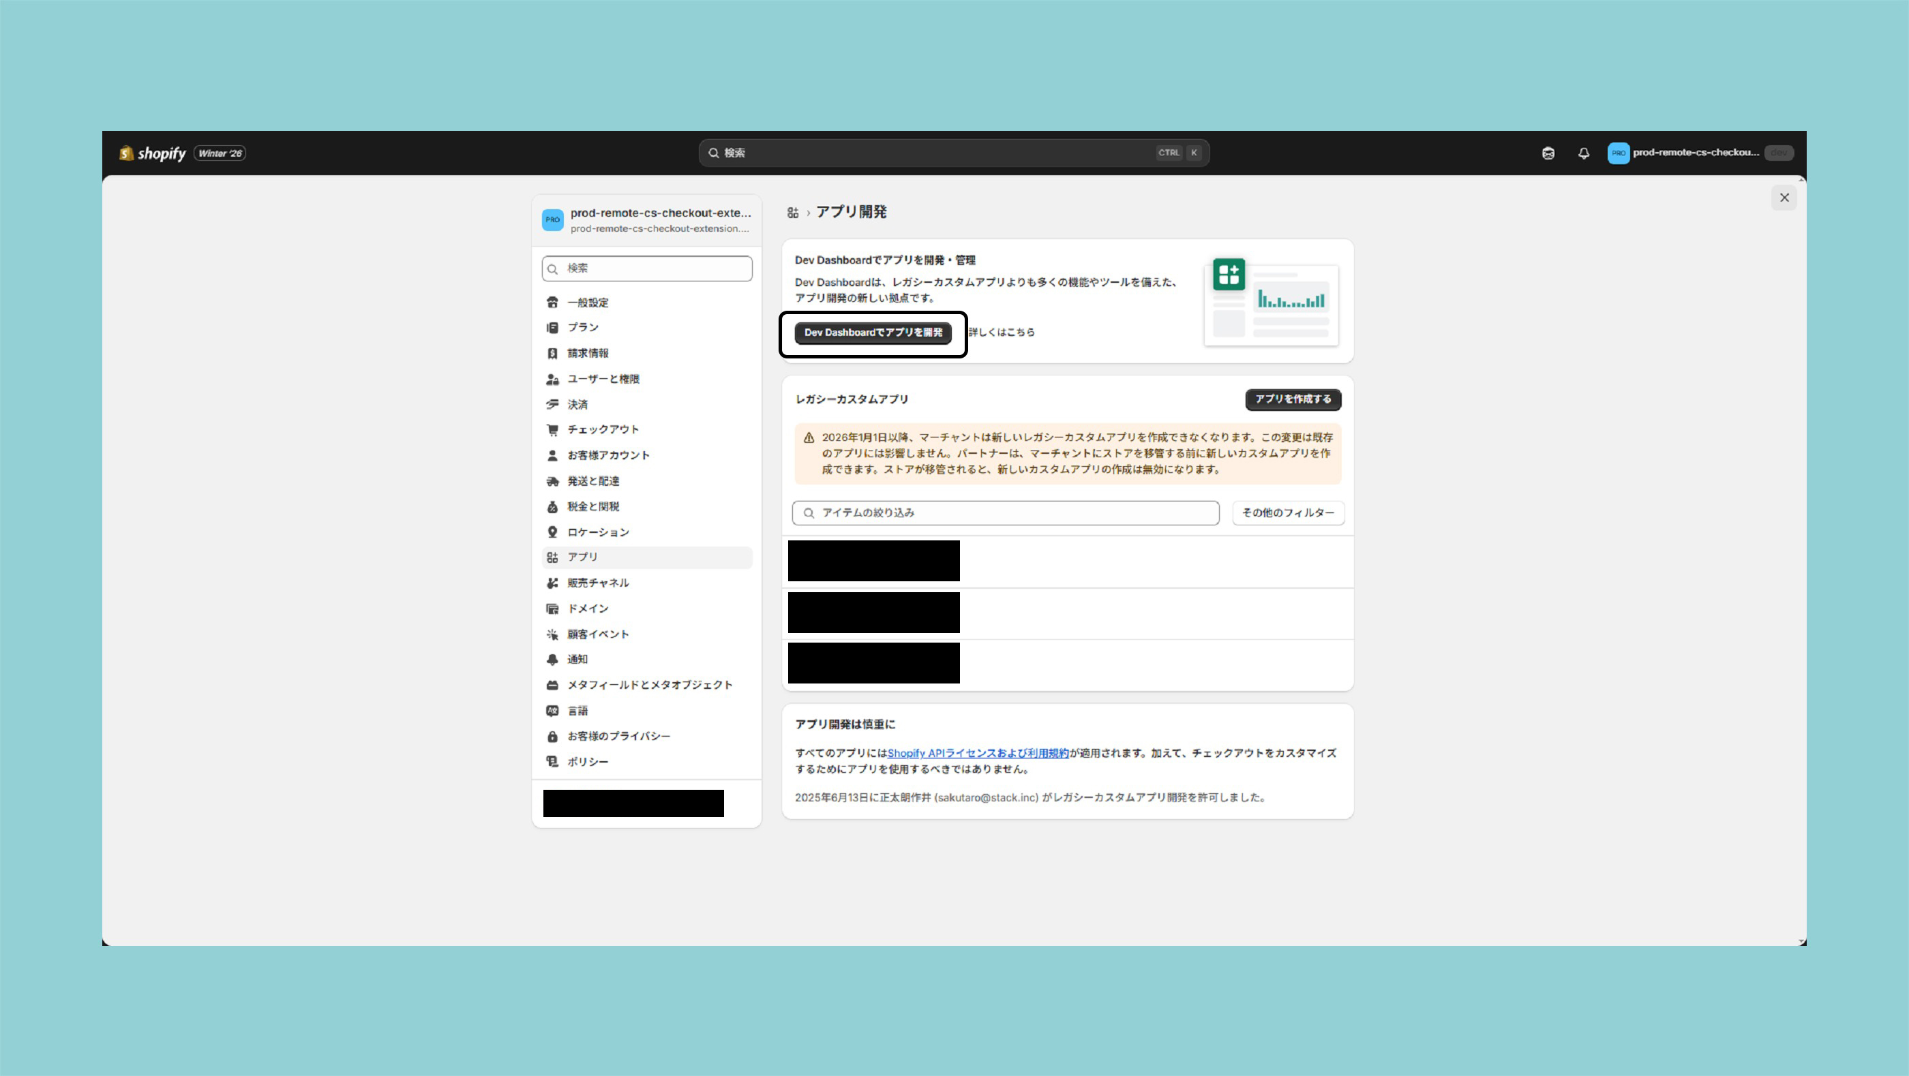Open the その他のフィルター filter dropdown

click(x=1288, y=512)
